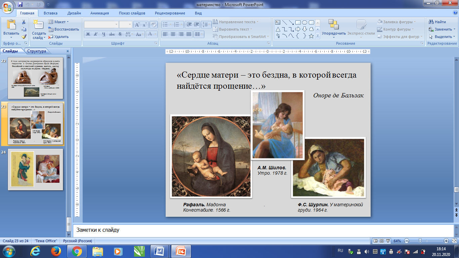
Task: Select the Format Painter brush icon
Action: coord(24,37)
